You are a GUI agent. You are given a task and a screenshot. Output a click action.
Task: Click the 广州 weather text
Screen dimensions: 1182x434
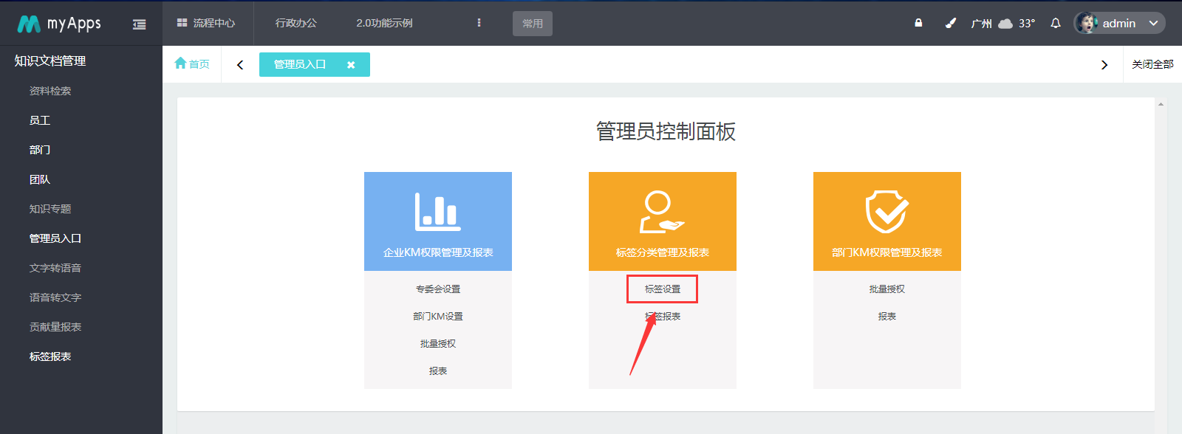pos(982,24)
